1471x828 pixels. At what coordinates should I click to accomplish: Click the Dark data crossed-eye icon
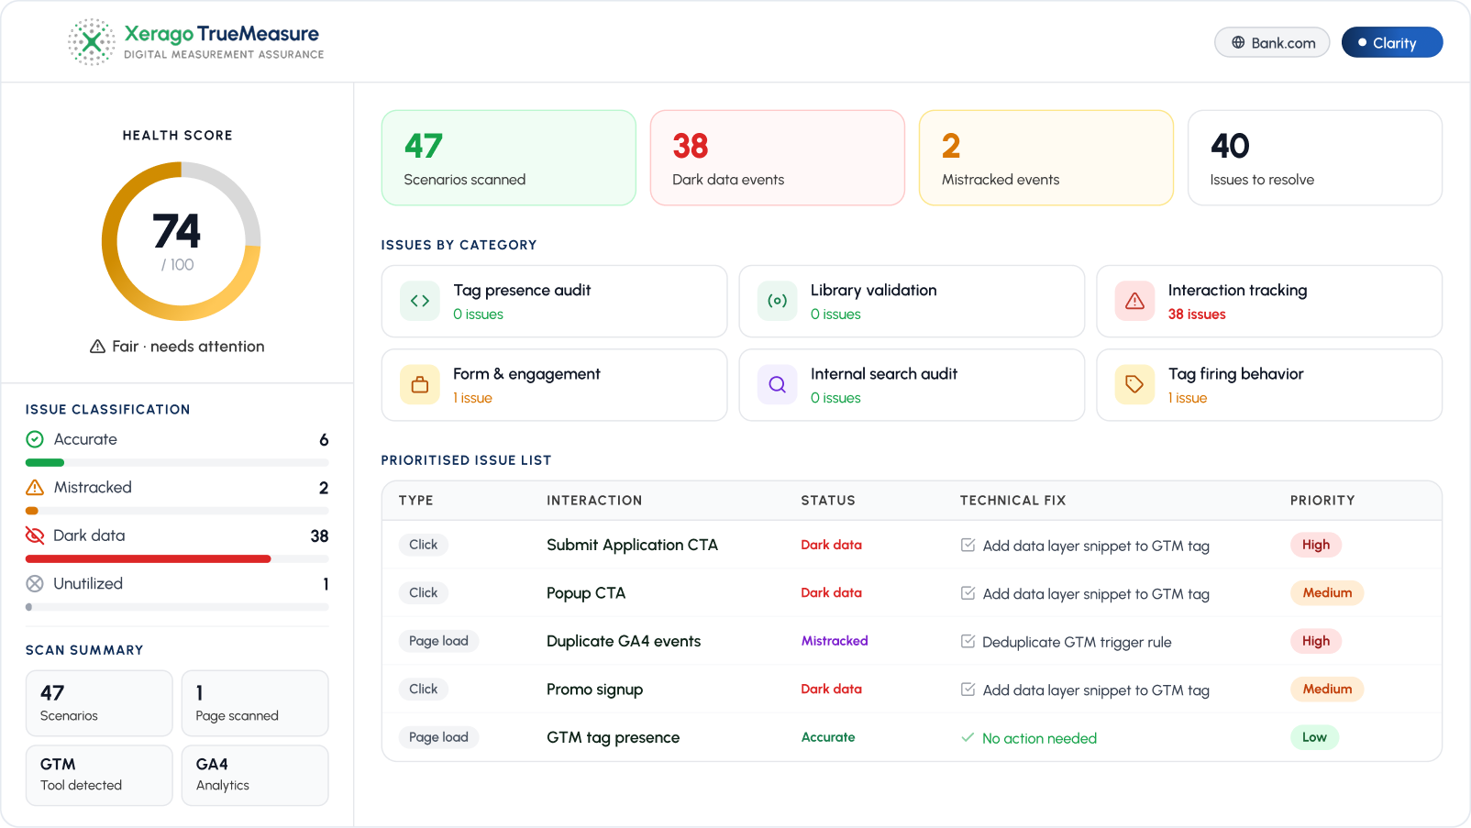tap(35, 535)
